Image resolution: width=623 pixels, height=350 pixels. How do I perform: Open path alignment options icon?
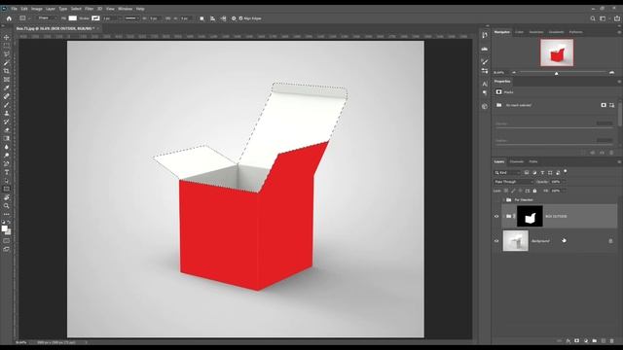pyautogui.click(x=212, y=18)
